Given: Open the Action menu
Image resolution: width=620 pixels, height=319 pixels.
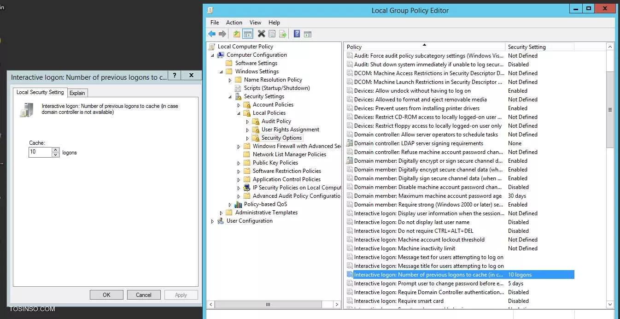Looking at the screenshot, I should click(234, 22).
